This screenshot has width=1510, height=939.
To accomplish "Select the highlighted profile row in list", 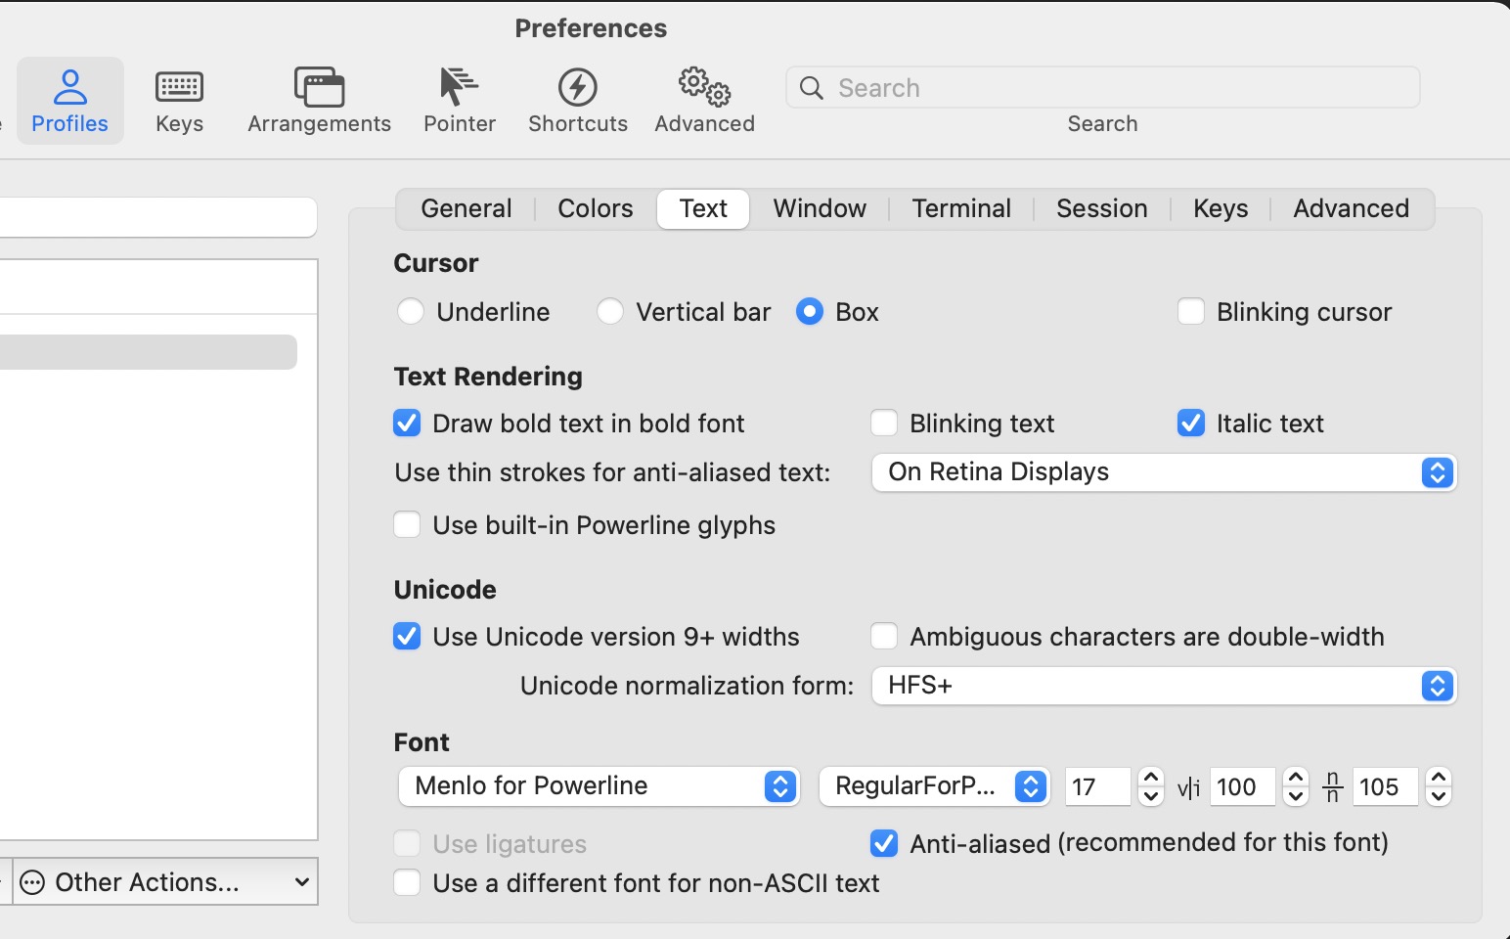I will 147,352.
